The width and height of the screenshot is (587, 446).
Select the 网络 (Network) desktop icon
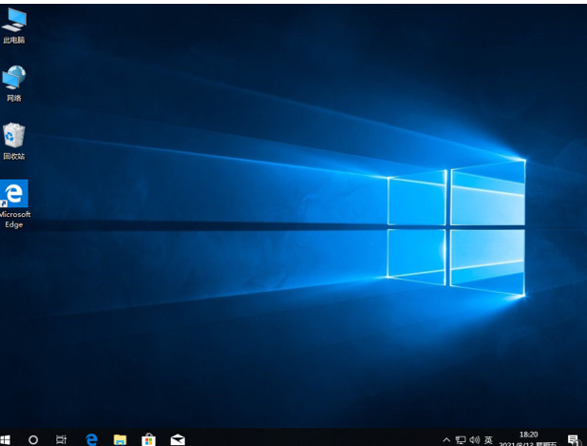point(14,78)
